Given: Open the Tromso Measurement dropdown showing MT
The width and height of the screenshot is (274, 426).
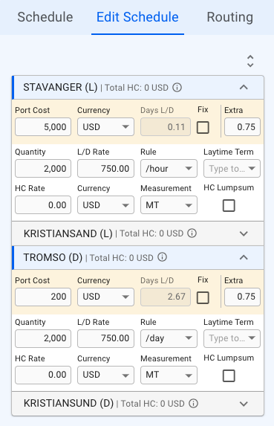Looking at the screenshot, I should click(x=169, y=375).
